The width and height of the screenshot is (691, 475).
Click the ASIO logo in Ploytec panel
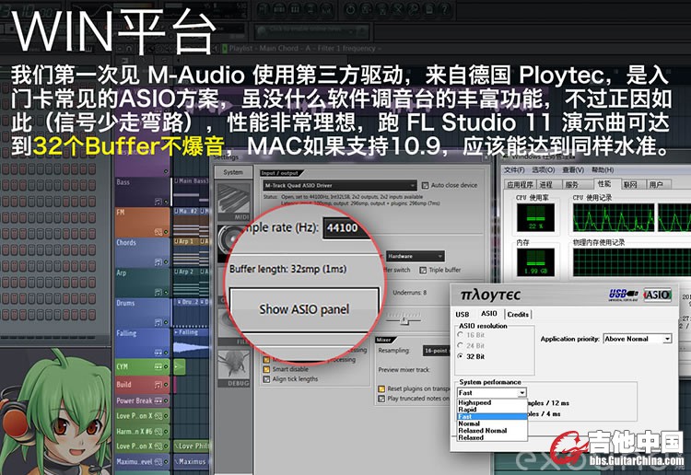(657, 295)
